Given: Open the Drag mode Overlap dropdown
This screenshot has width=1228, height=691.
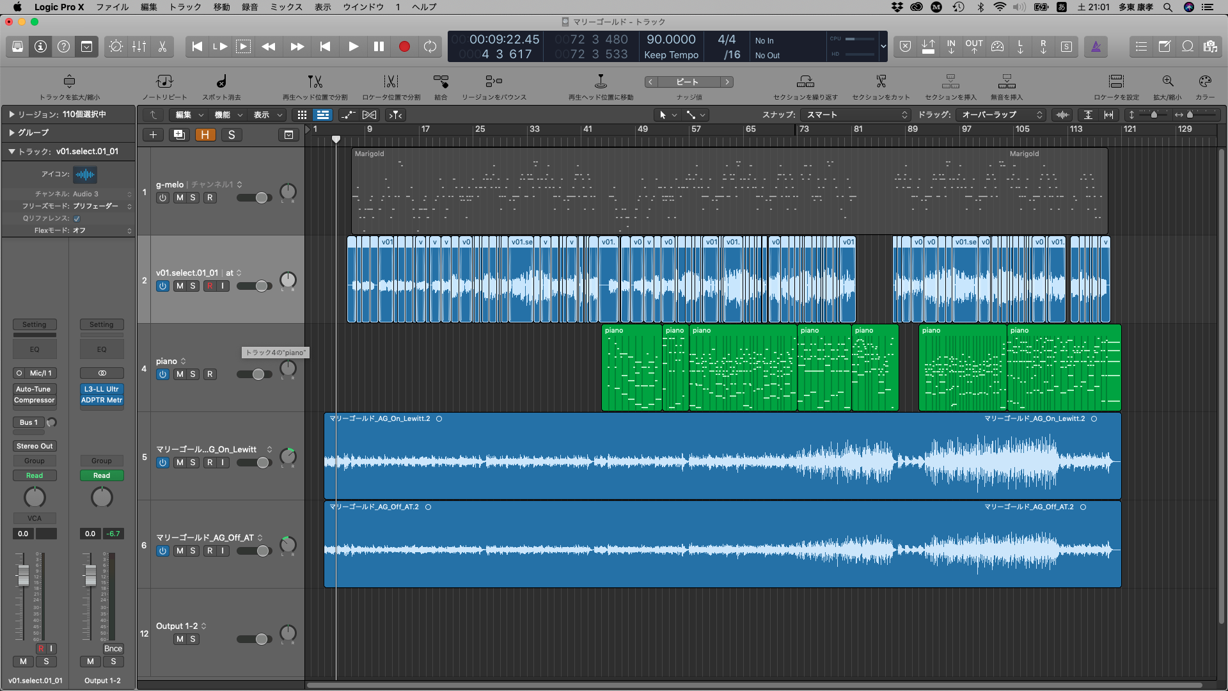Looking at the screenshot, I should tap(1002, 115).
